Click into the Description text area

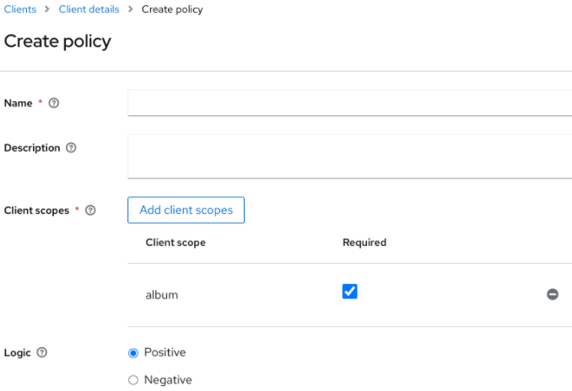(x=349, y=156)
